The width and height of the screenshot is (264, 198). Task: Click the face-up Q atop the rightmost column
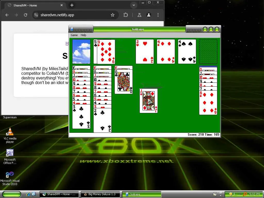208,69
